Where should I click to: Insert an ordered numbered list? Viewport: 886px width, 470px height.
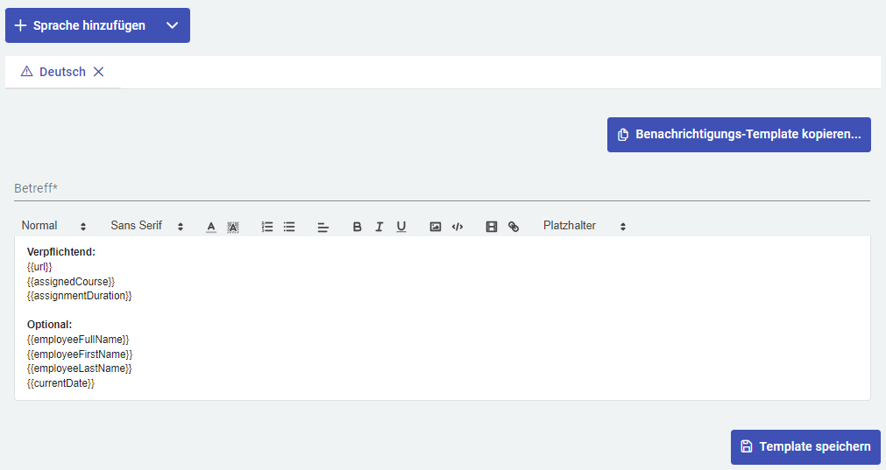point(267,227)
